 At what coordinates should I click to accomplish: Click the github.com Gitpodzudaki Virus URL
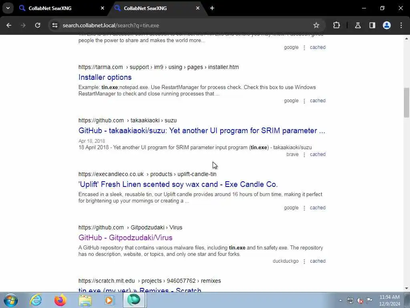click(130, 228)
